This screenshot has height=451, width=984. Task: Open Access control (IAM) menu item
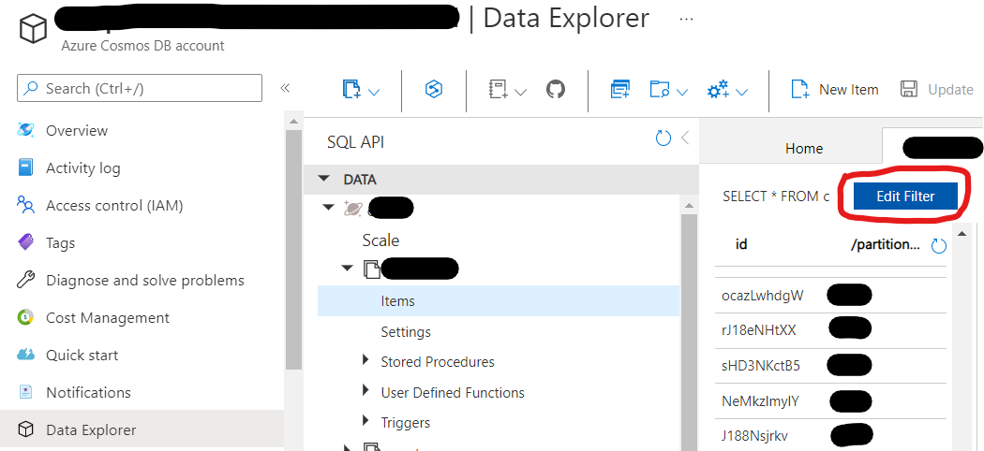tap(113, 205)
